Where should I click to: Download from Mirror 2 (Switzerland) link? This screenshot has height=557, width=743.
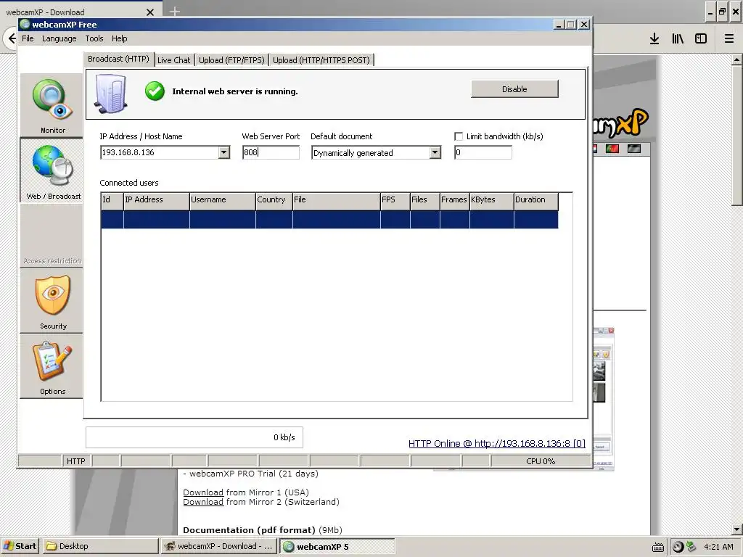coord(203,502)
